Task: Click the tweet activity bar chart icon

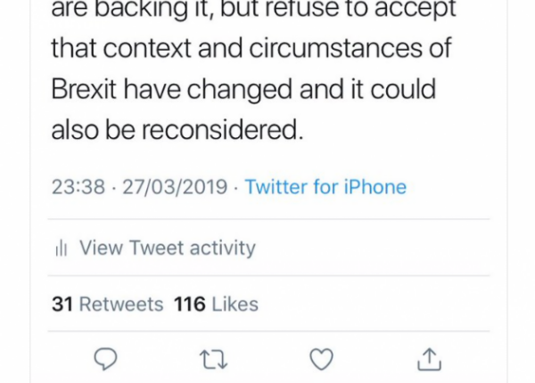Action: [x=62, y=248]
